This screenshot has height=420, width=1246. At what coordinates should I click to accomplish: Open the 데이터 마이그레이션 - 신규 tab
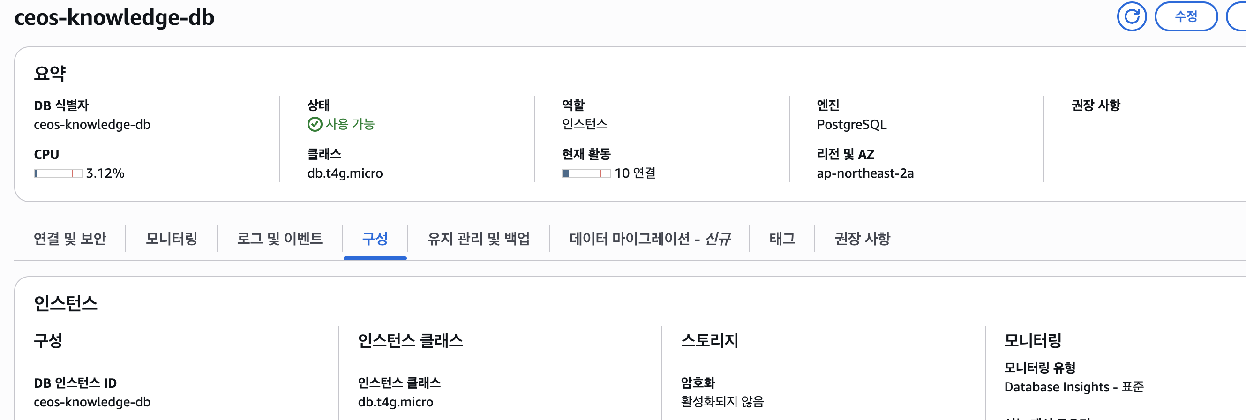coord(650,239)
